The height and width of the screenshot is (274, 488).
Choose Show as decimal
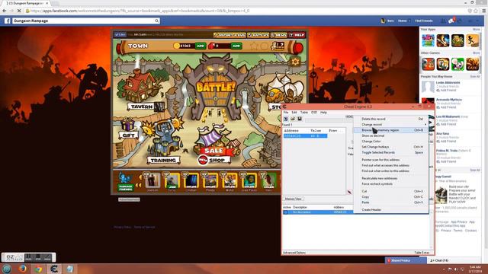(x=390, y=135)
